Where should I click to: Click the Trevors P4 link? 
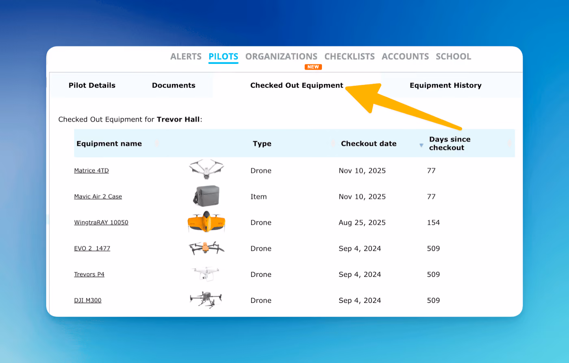[x=89, y=275]
